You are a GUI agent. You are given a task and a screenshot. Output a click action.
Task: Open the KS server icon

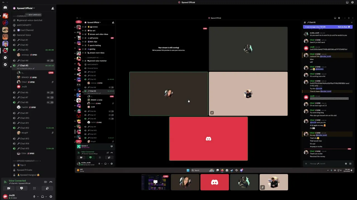(x=5, y=16)
